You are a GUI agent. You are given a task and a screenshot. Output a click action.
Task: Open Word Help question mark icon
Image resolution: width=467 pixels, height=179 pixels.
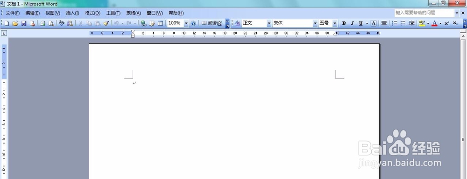(x=193, y=23)
